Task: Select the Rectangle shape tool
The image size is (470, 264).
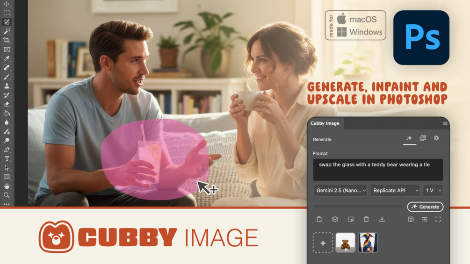Action: coord(7,177)
